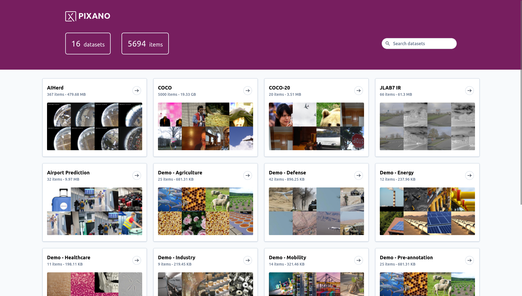Click the Pixano logo icon
The width and height of the screenshot is (522, 296).
point(70,16)
